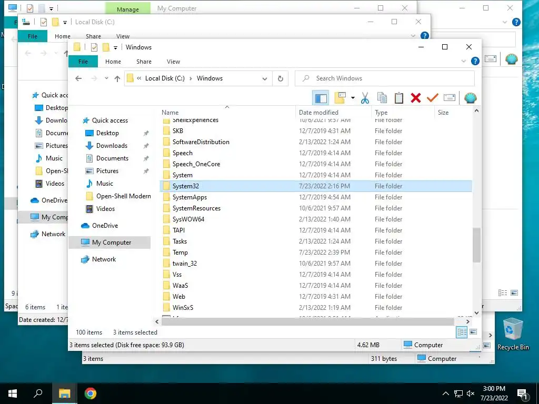Select the System32 folder row

[316, 186]
